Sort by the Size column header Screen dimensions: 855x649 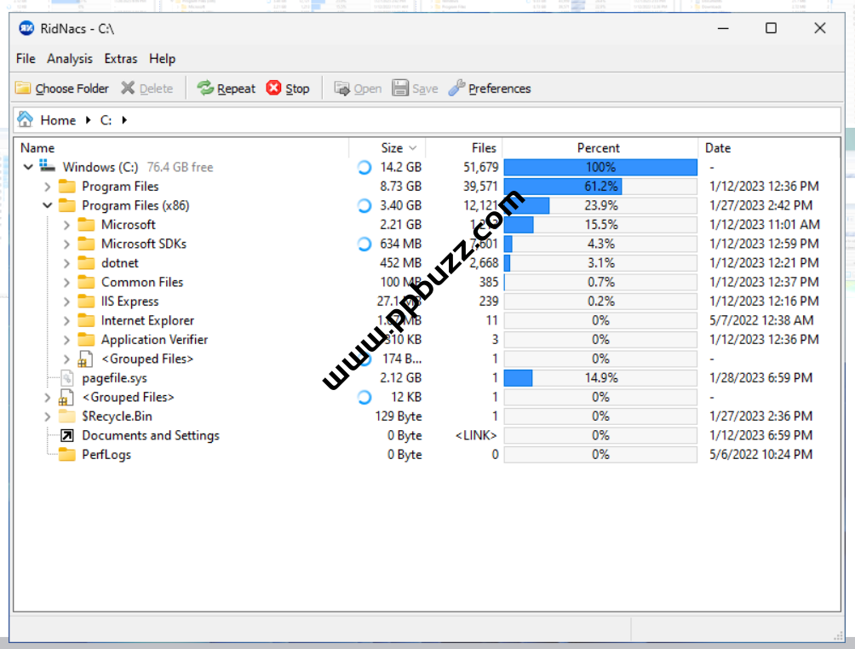[393, 148]
